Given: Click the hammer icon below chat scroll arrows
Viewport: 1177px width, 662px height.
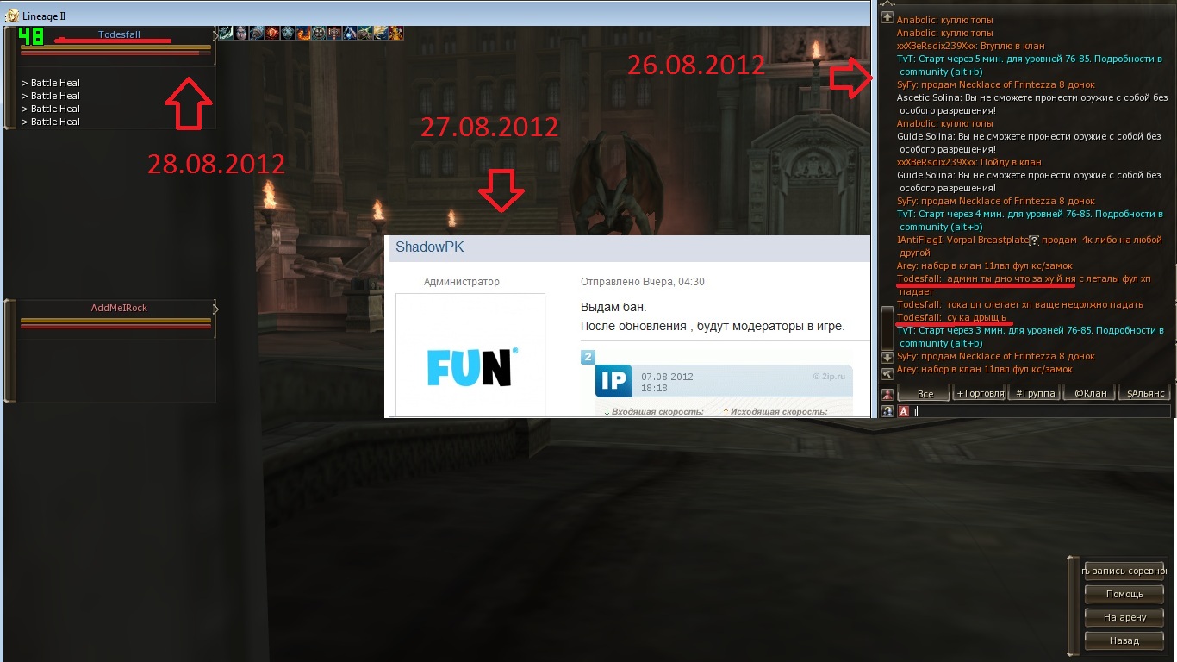Looking at the screenshot, I should pyautogui.click(x=887, y=374).
